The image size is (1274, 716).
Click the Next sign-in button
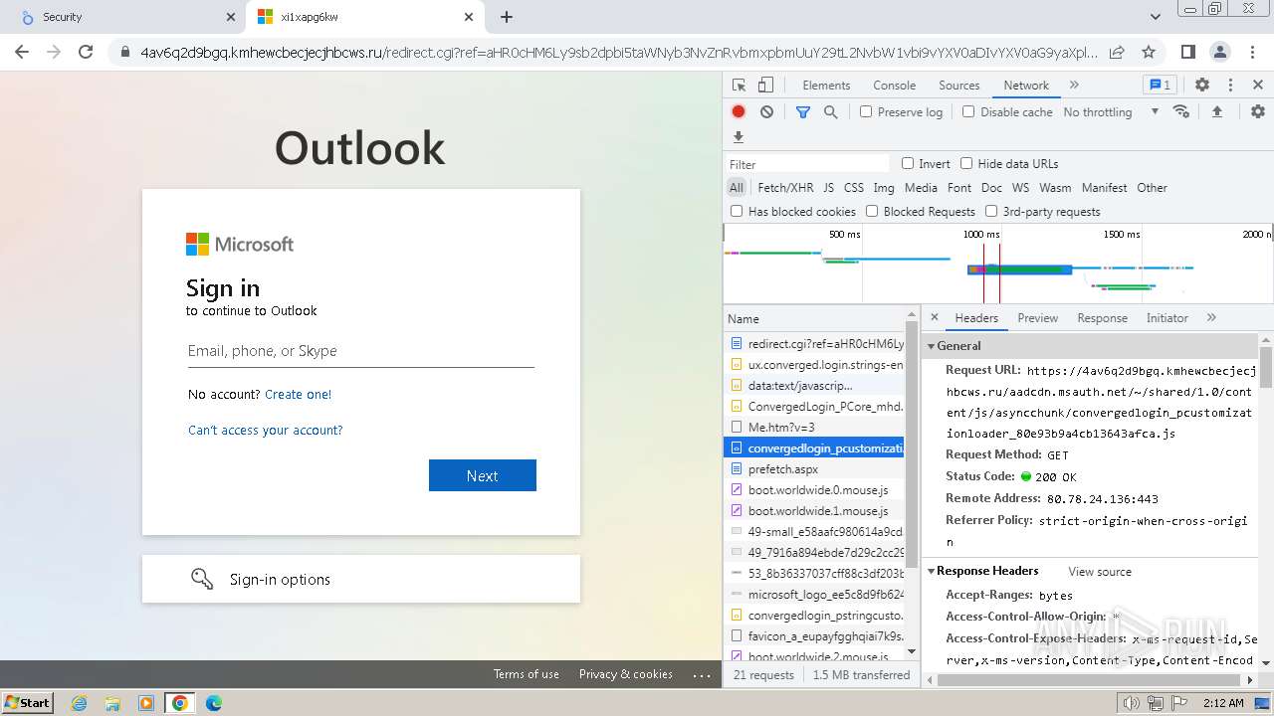[x=483, y=475]
